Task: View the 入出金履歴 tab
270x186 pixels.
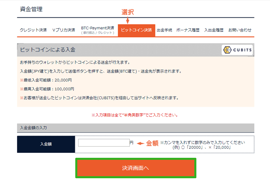Action: click(x=214, y=30)
